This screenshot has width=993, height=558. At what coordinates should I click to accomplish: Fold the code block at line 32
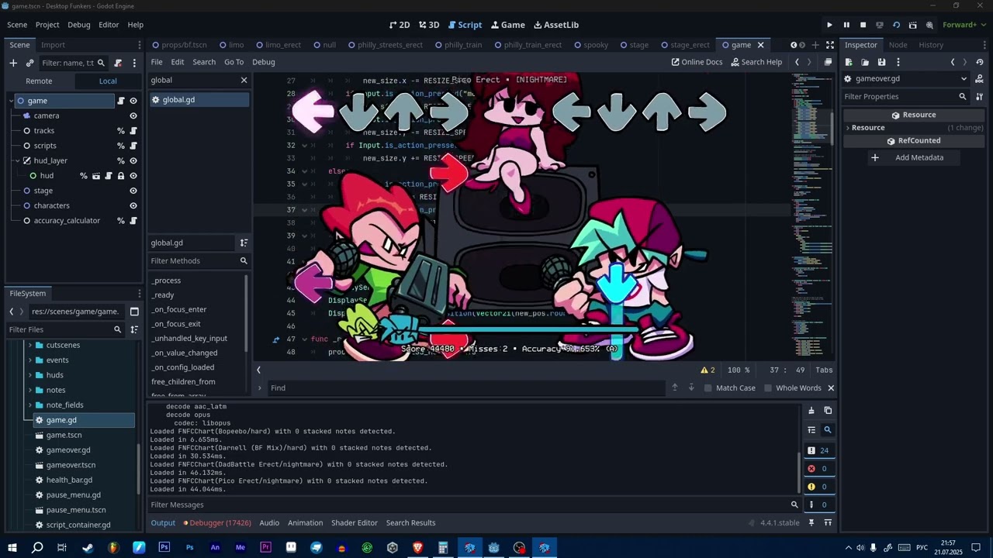304,146
